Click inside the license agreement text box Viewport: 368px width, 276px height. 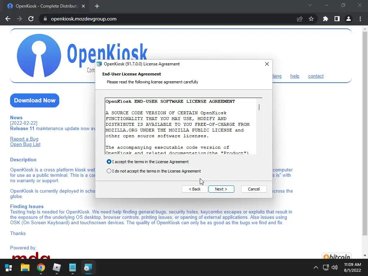pos(181,126)
